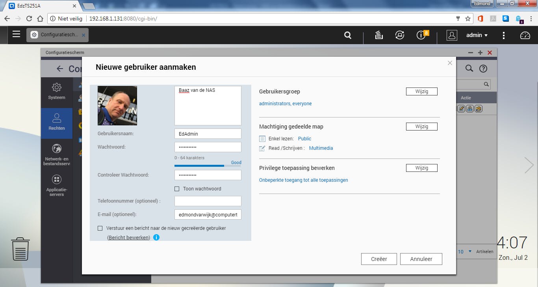Open the three-dot more options in QTS bar
The width and height of the screenshot is (538, 287).
[x=504, y=35]
